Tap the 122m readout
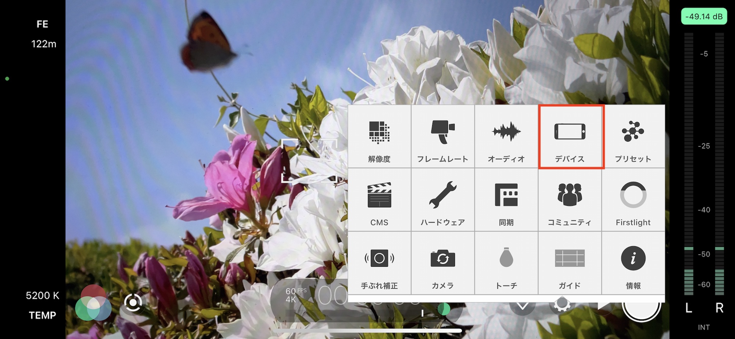The image size is (735, 339). (x=44, y=44)
